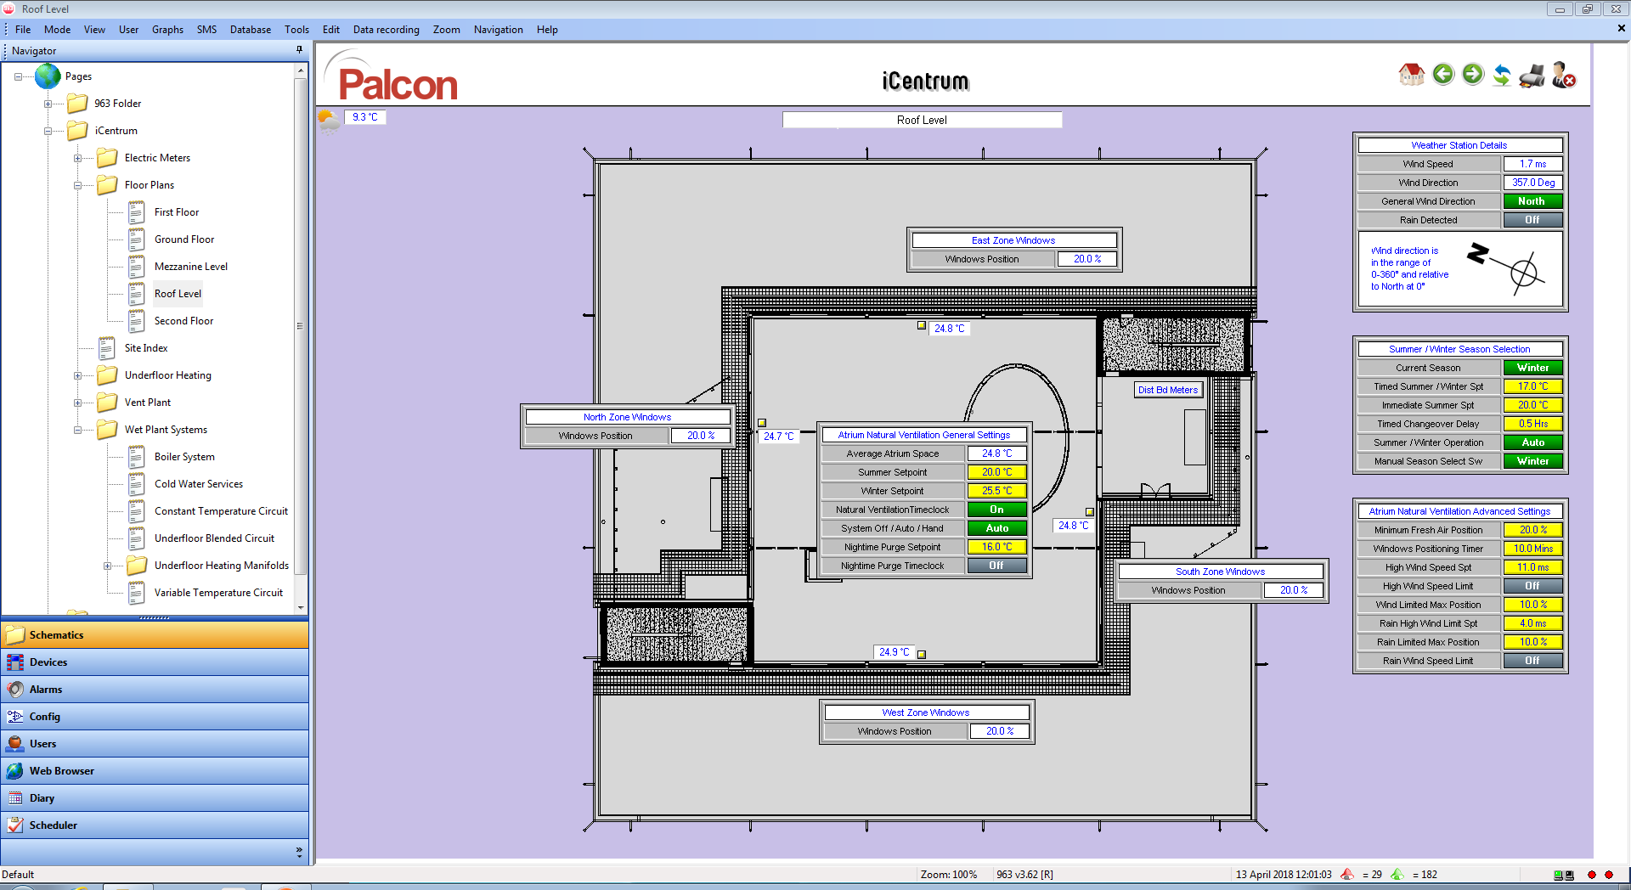This screenshot has height=890, width=1631.
Task: Open the Graphs menu
Action: [167, 30]
